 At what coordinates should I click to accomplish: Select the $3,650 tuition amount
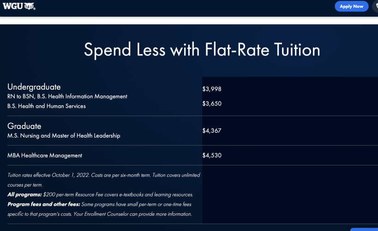(212, 103)
